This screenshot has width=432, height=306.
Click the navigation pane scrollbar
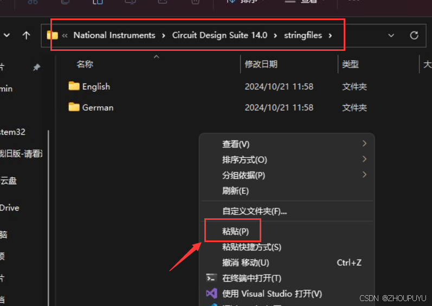click(x=48, y=217)
